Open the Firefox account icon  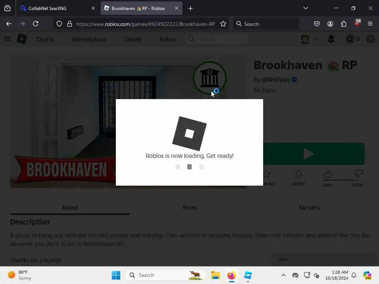(x=330, y=24)
